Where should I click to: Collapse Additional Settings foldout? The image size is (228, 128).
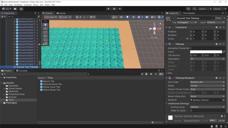pyautogui.click(x=167, y=103)
